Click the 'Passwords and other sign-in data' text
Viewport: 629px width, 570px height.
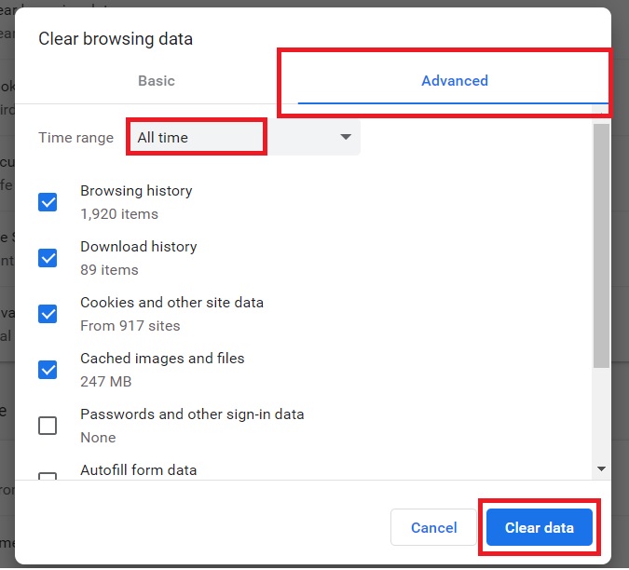(192, 414)
